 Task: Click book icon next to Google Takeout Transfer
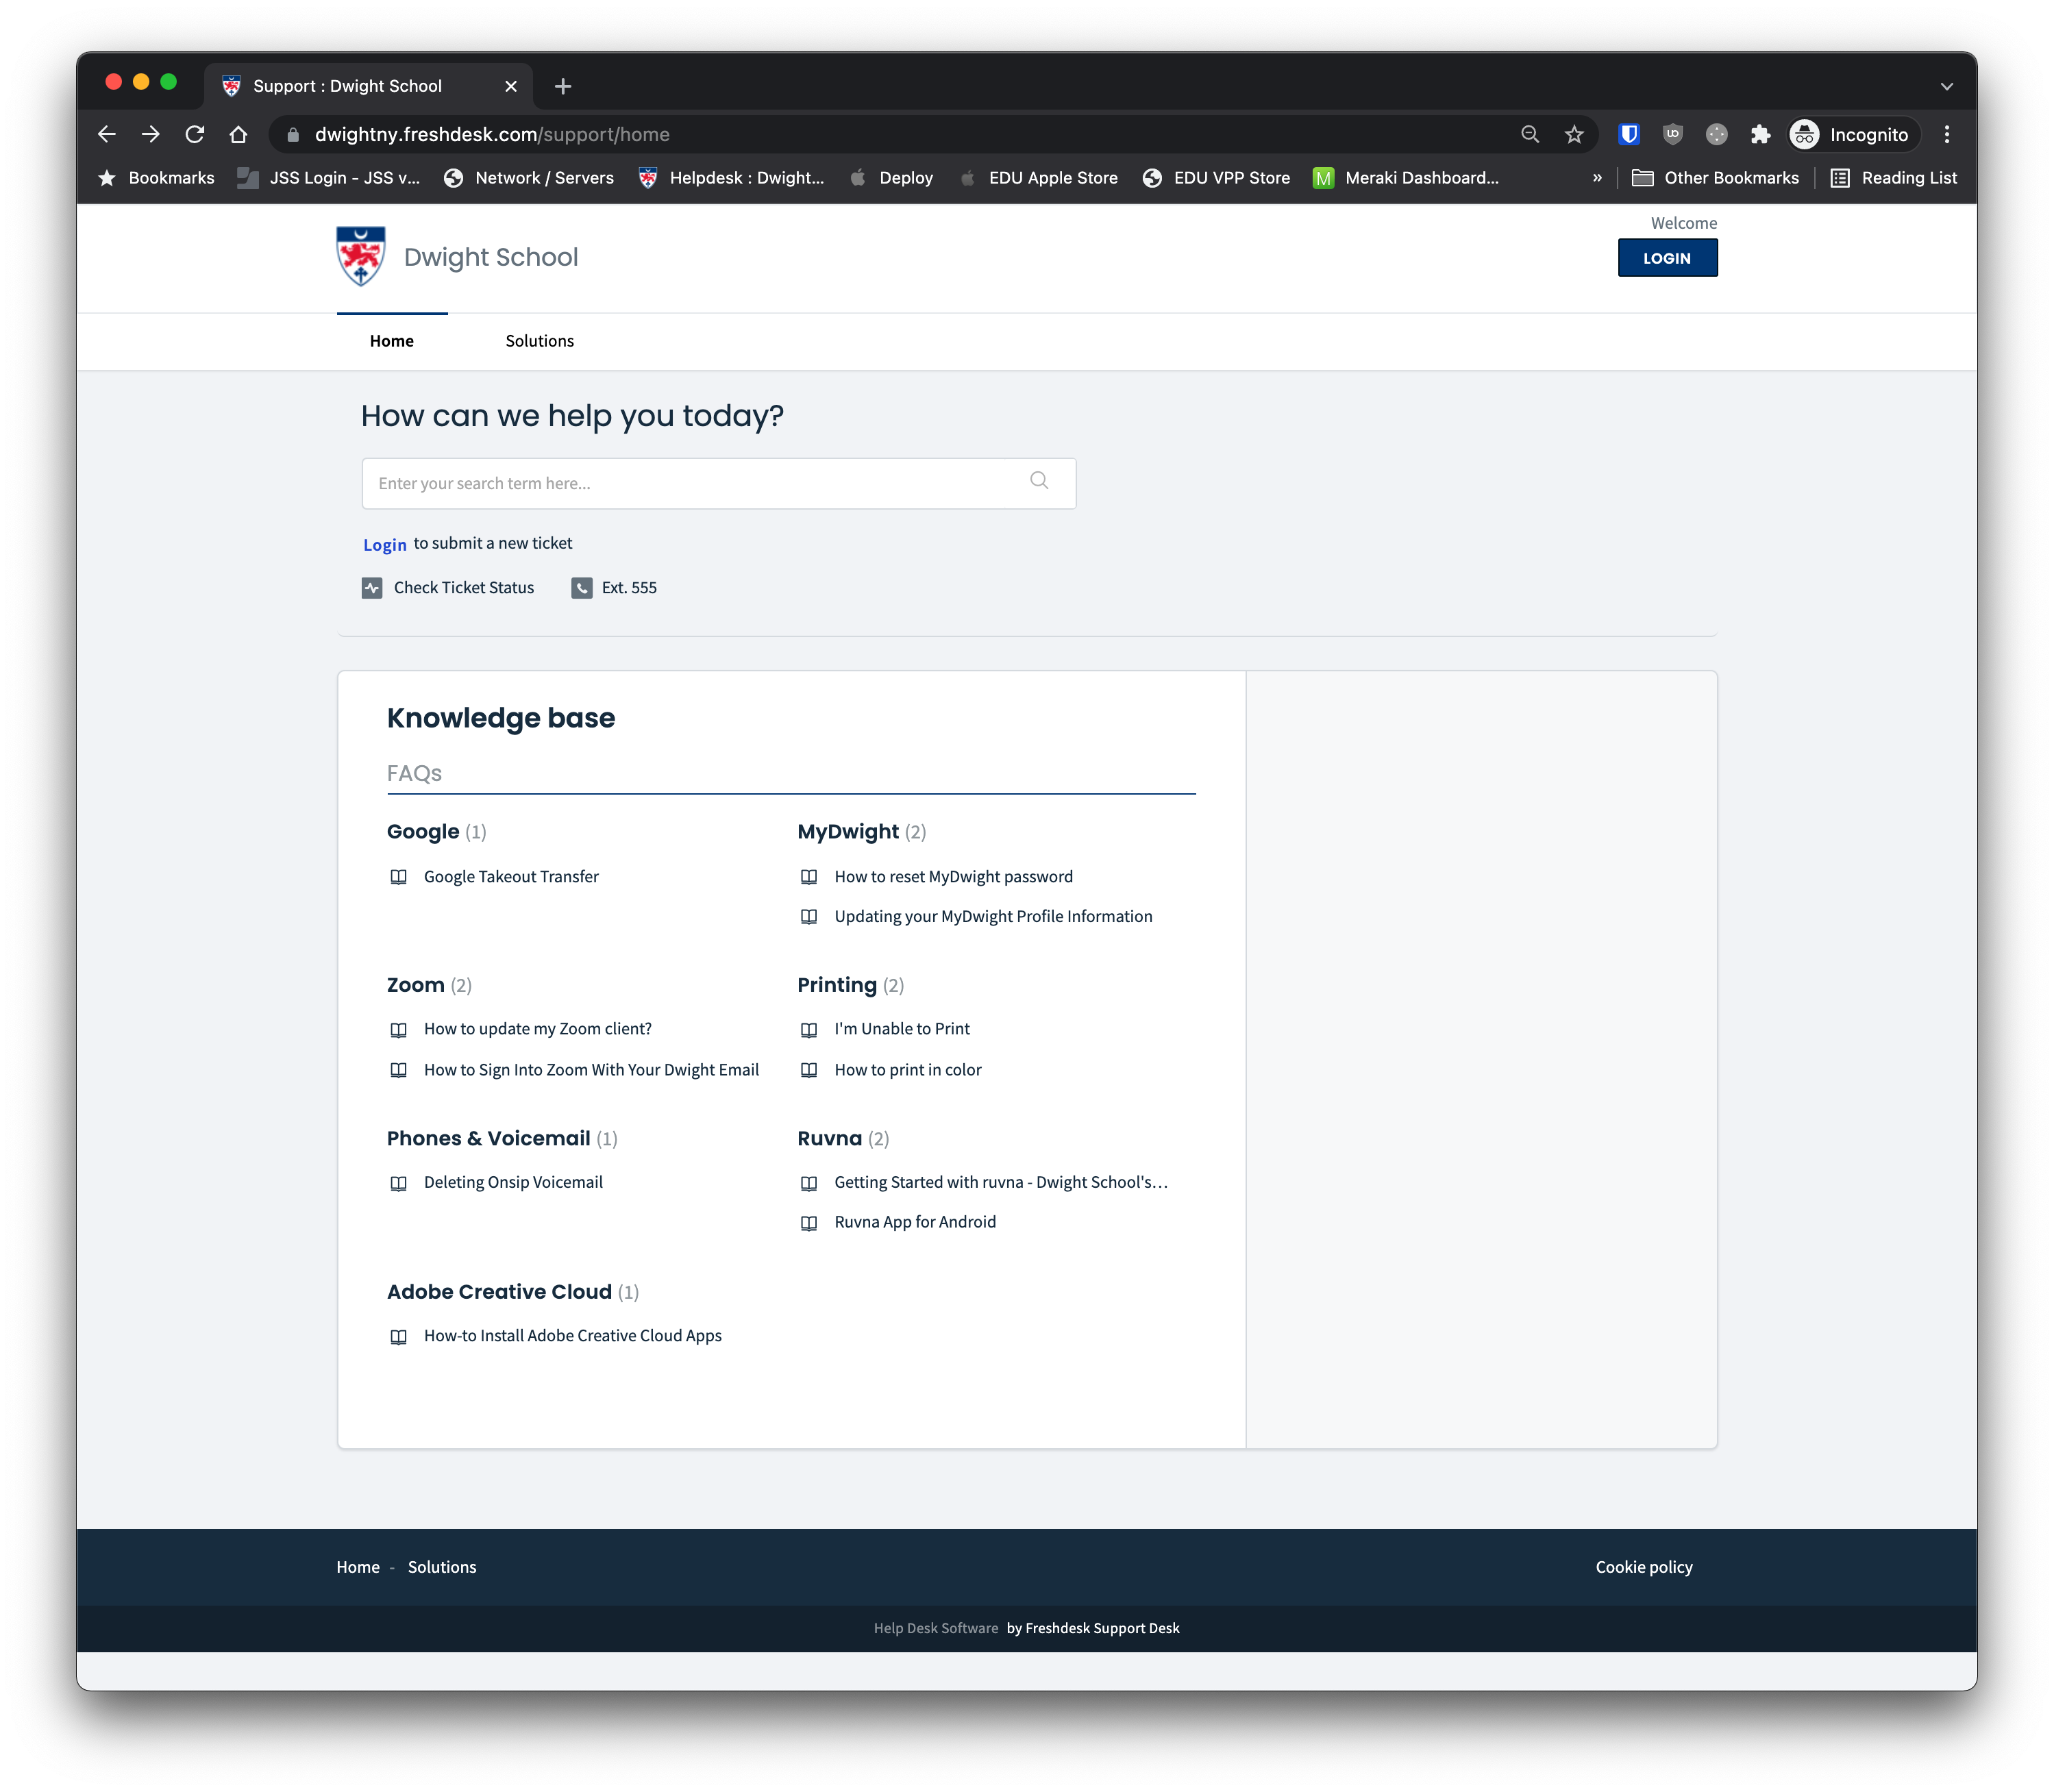tap(398, 877)
